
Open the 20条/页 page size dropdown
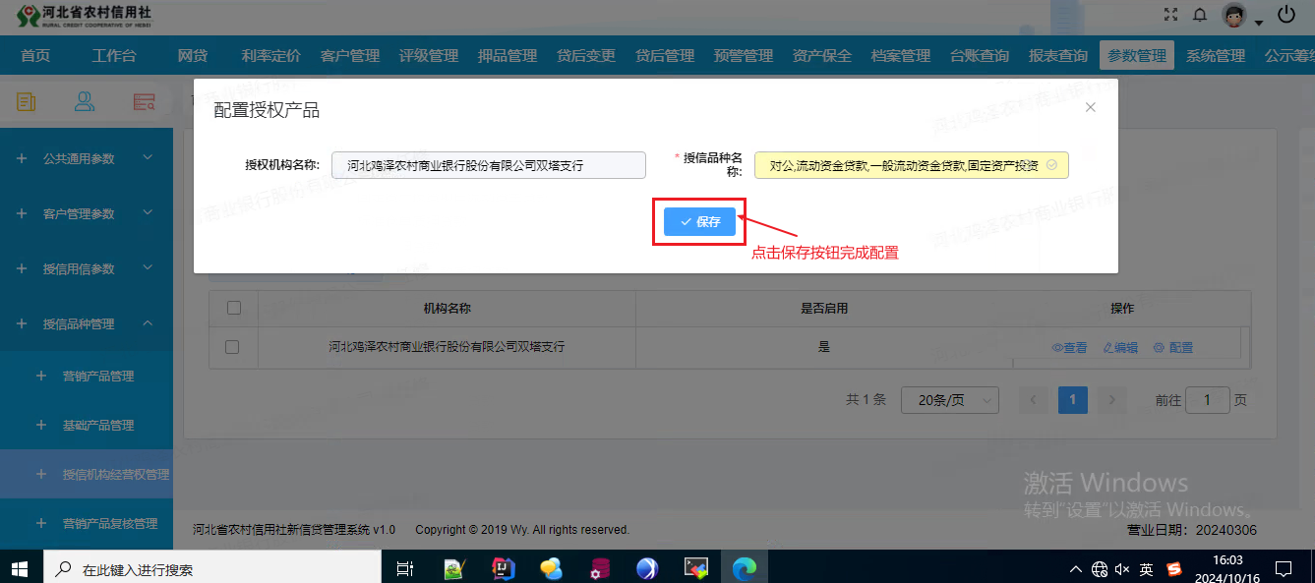(x=949, y=400)
